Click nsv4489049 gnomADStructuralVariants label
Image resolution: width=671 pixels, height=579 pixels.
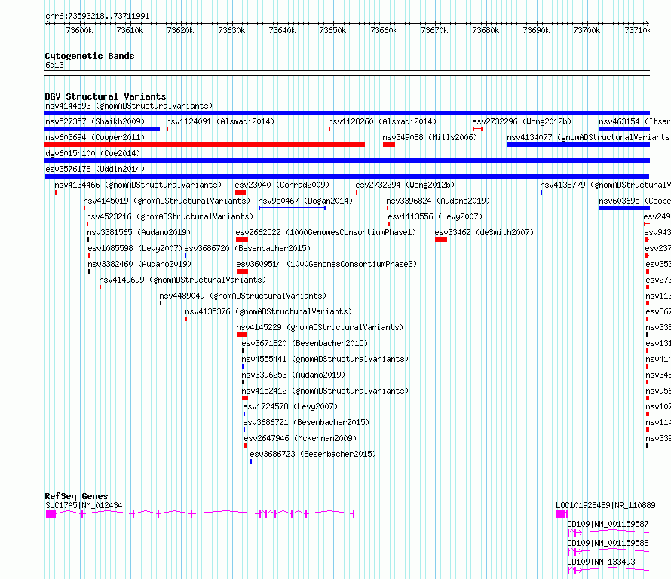pos(243,296)
